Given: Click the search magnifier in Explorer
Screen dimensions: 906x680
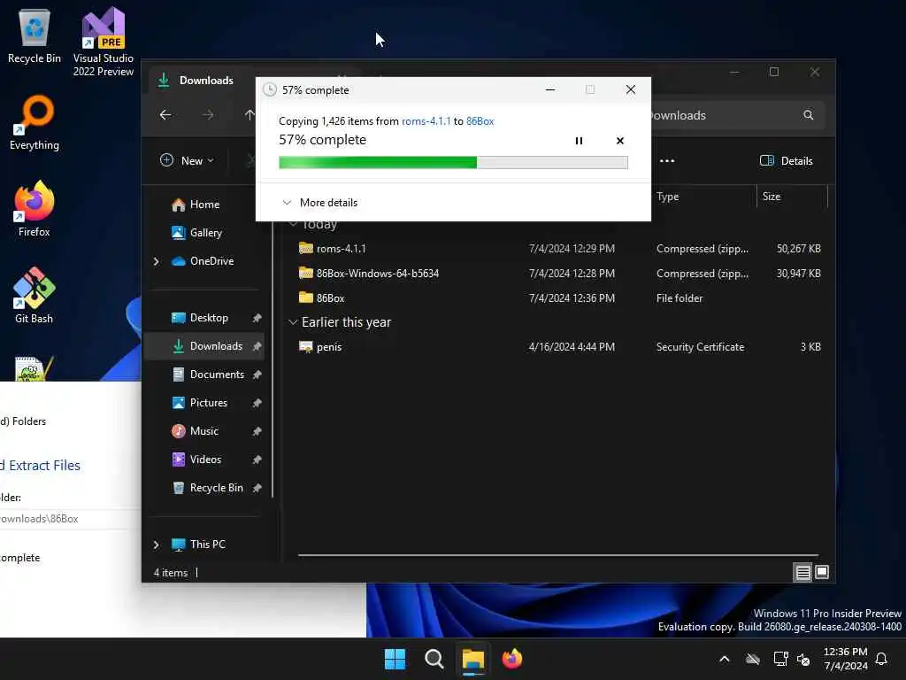Looking at the screenshot, I should click(x=809, y=115).
